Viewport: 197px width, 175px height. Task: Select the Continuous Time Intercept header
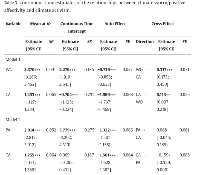(x=77, y=27)
